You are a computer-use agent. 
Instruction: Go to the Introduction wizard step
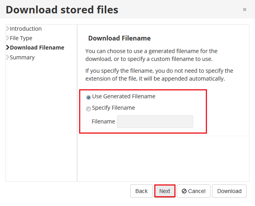pos(26,29)
